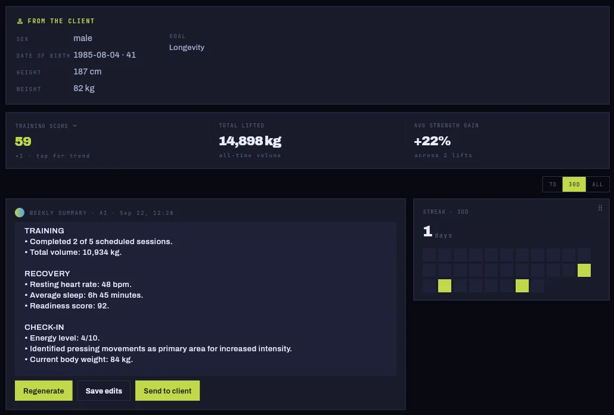The width and height of the screenshot is (614, 415).
Task: Open the Training Score chevron dropdown
Action: click(75, 126)
